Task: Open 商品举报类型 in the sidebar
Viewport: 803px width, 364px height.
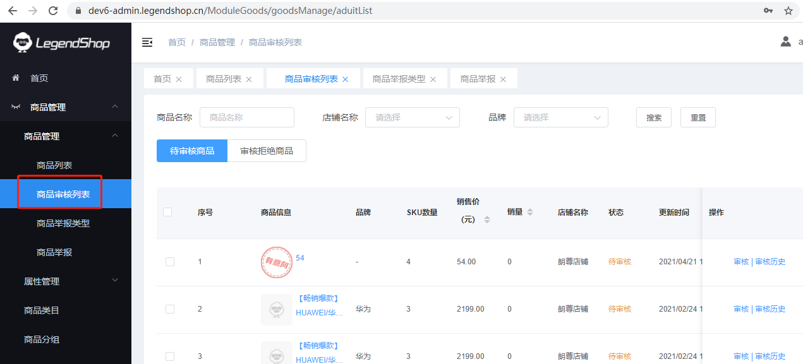Action: point(63,223)
